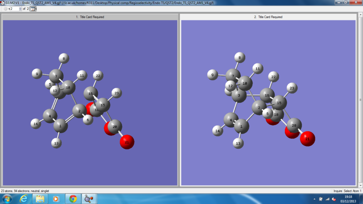Select carbon atom 15 in frame 2 view

coord(280,103)
